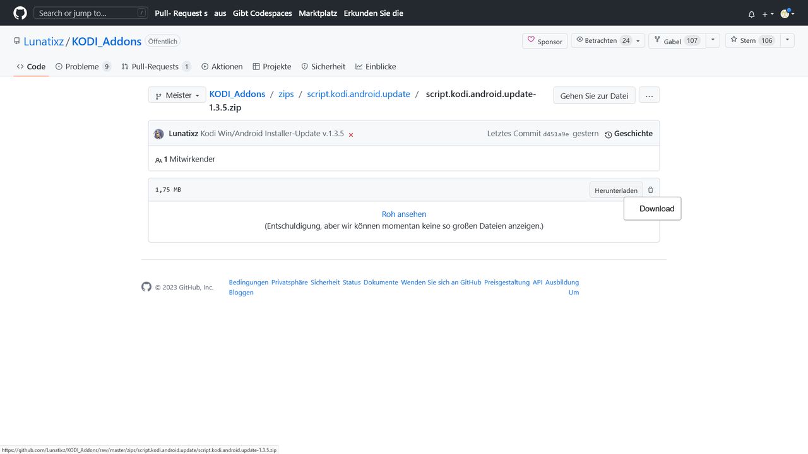This screenshot has width=808, height=454.
Task: Open the Bedingungen footer link
Action: pyautogui.click(x=249, y=282)
